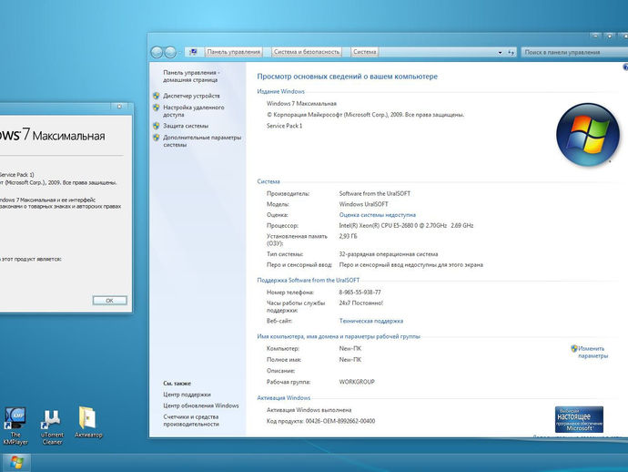Open uTorrent Cleaner desktop shortcut
This screenshot has height=472, width=628.
point(52,427)
